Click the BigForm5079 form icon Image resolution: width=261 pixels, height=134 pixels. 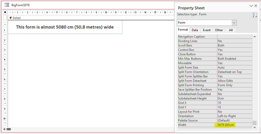click(x=7, y=5)
